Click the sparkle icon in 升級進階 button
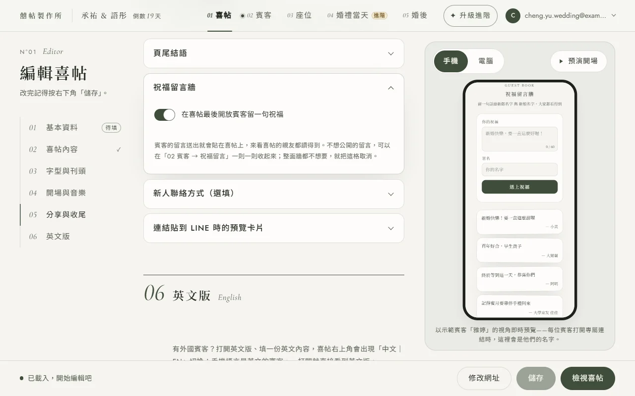 coord(452,15)
